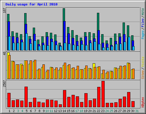Click day label '15' on the axis
146x114 pixels.
(68, 111)
